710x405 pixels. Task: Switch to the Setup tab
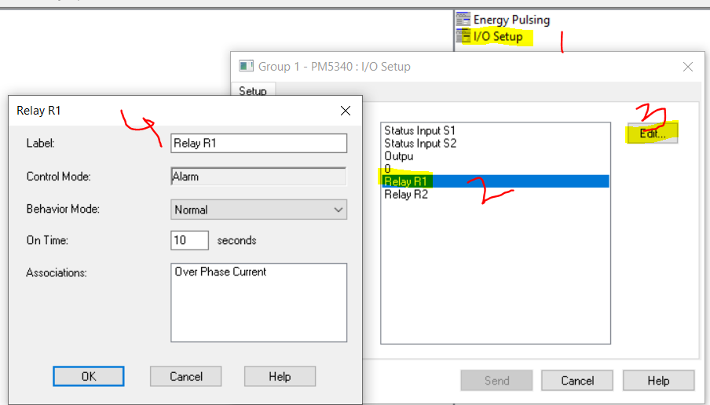coord(253,90)
